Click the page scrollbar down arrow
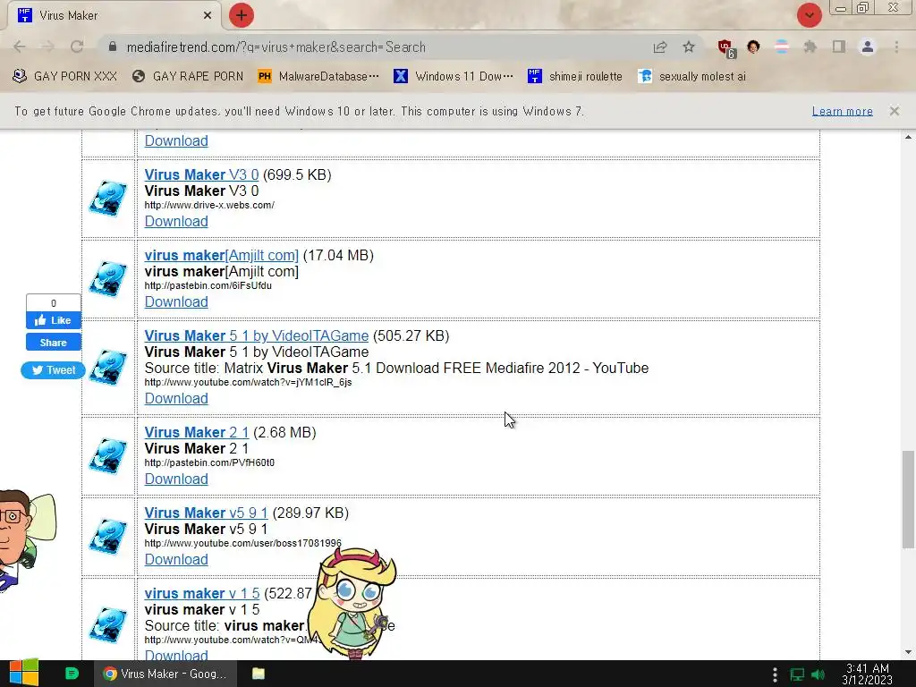916x687 pixels. coord(908,652)
